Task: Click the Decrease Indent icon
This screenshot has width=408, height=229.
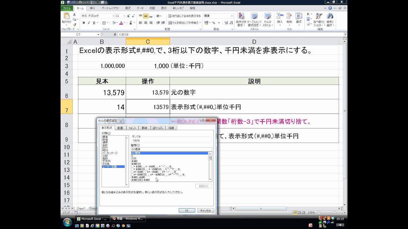Action: point(158,23)
